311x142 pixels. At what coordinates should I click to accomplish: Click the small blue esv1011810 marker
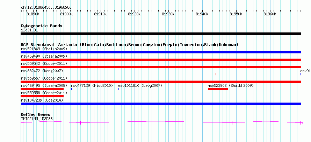[119, 89]
